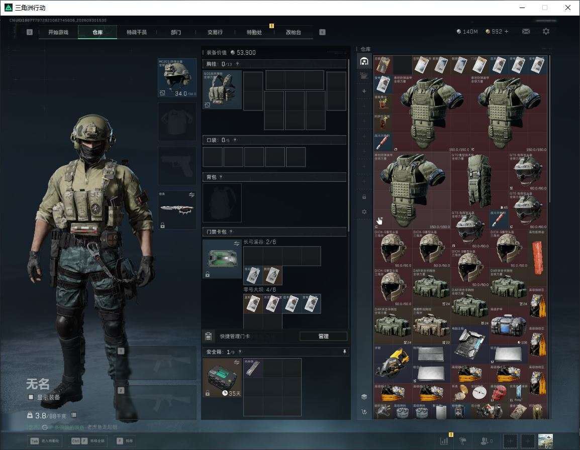Click the Ctrl F transfer-all button
580x450 pixels.
pyautogui.click(x=88, y=441)
